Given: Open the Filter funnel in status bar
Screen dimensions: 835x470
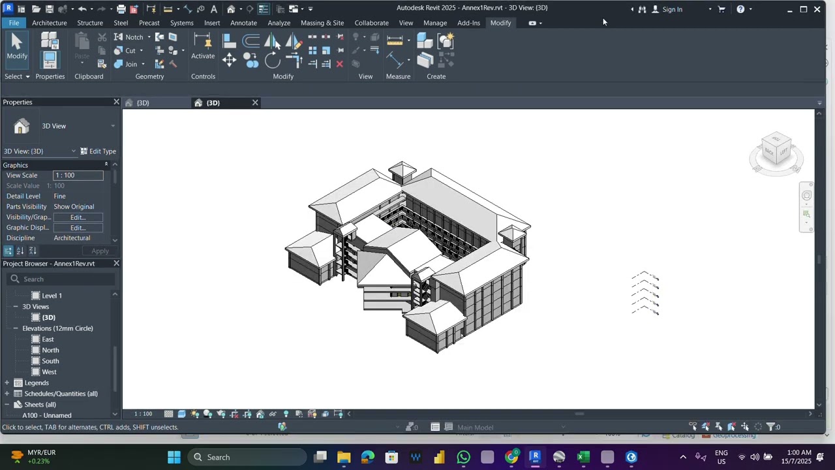Looking at the screenshot, I should pyautogui.click(x=770, y=427).
